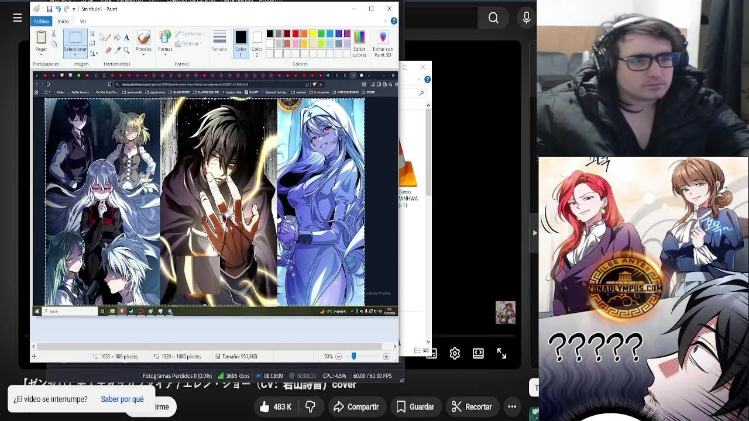Expand the Pinceles dropdown arrow
Image resolution: width=749 pixels, height=421 pixels.
click(143, 54)
